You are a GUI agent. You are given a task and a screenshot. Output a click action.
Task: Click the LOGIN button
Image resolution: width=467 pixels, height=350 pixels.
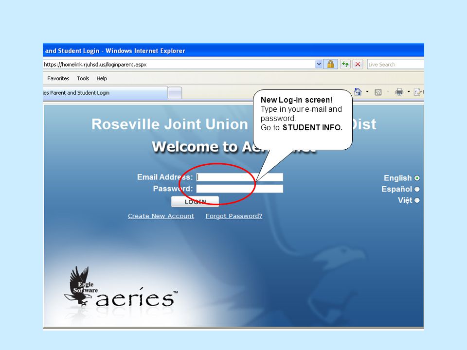pyautogui.click(x=195, y=201)
